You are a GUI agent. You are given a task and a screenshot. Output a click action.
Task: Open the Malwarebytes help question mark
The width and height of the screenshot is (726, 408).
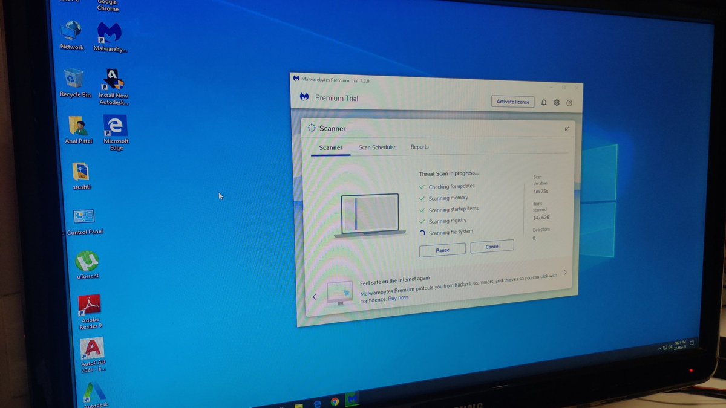[x=569, y=103]
